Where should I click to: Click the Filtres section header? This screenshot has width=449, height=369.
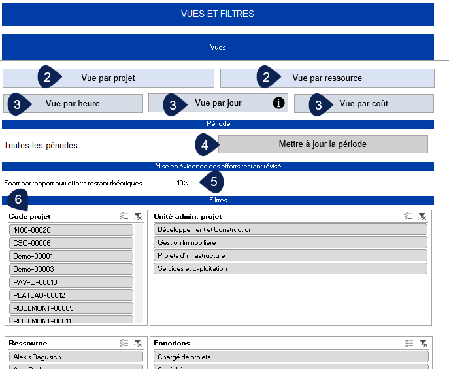(218, 201)
